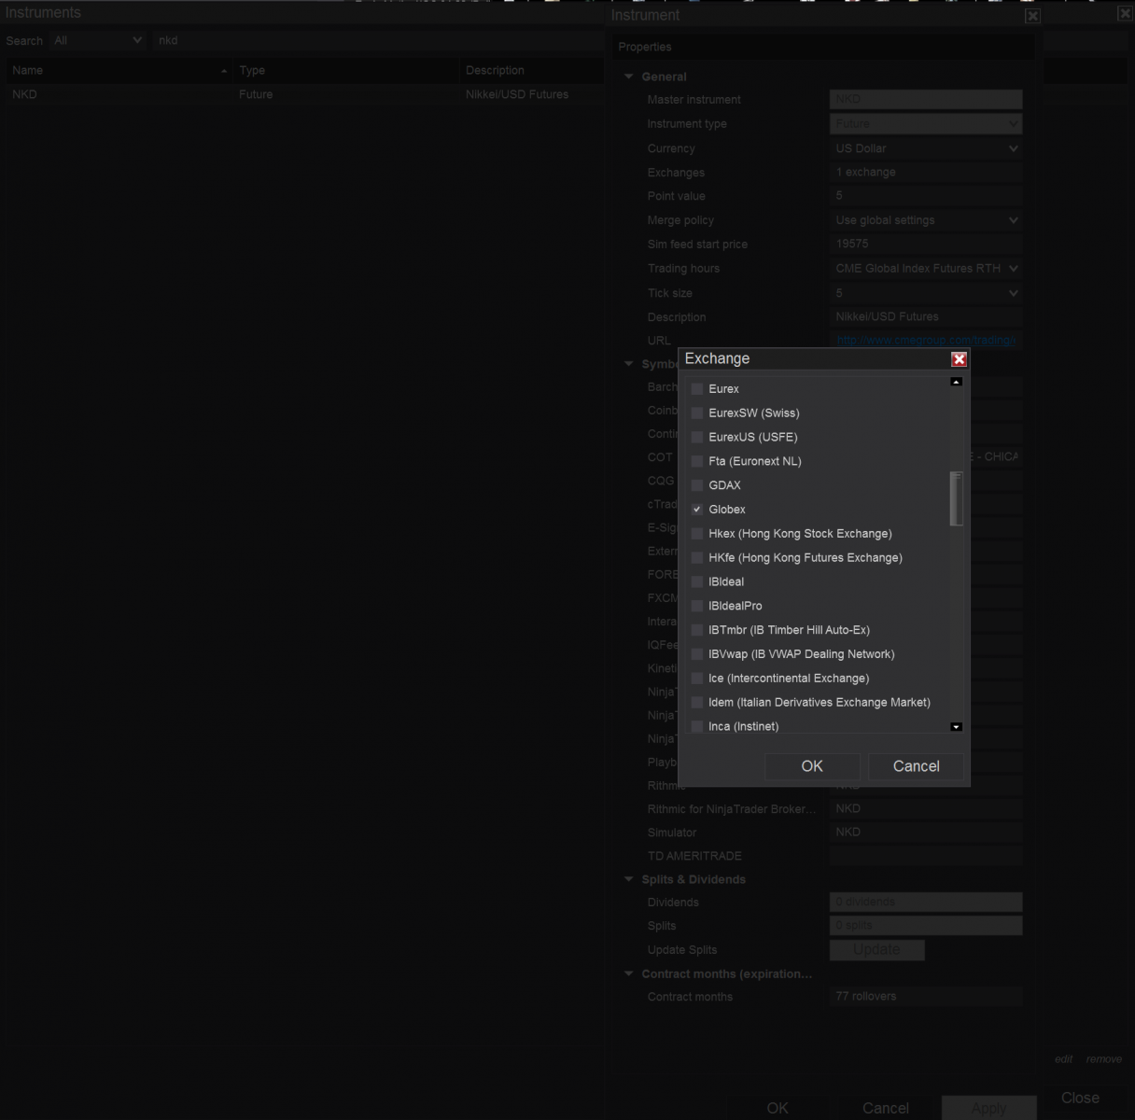Click Close in the Instruments window
Viewport: 1135px width, 1120px height.
pyautogui.click(x=1080, y=1099)
